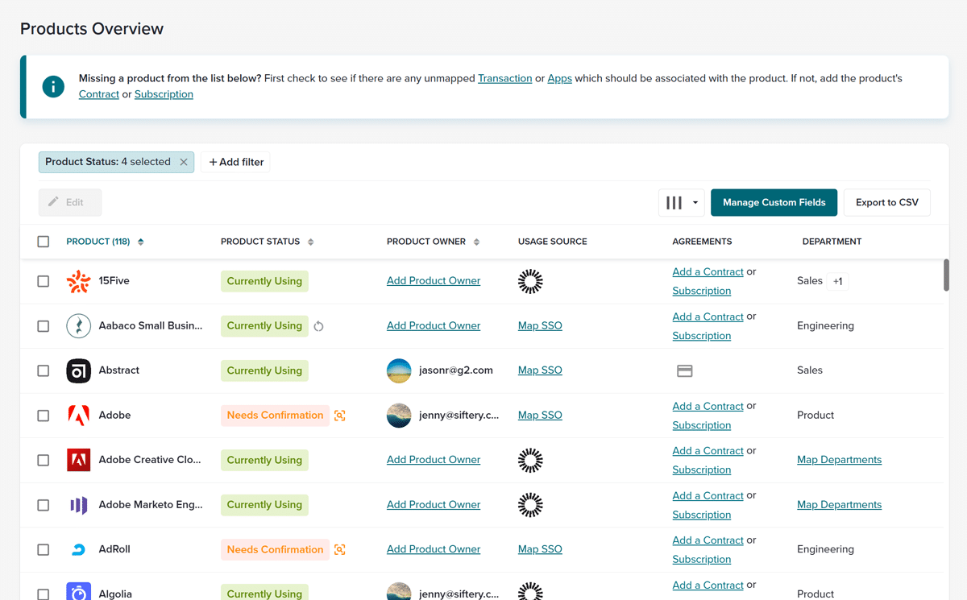
Task: Click Map SSO for Aabaco Small Business
Action: pyautogui.click(x=540, y=325)
